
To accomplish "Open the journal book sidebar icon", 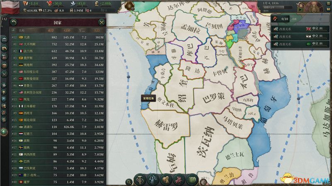I will tap(4, 113).
